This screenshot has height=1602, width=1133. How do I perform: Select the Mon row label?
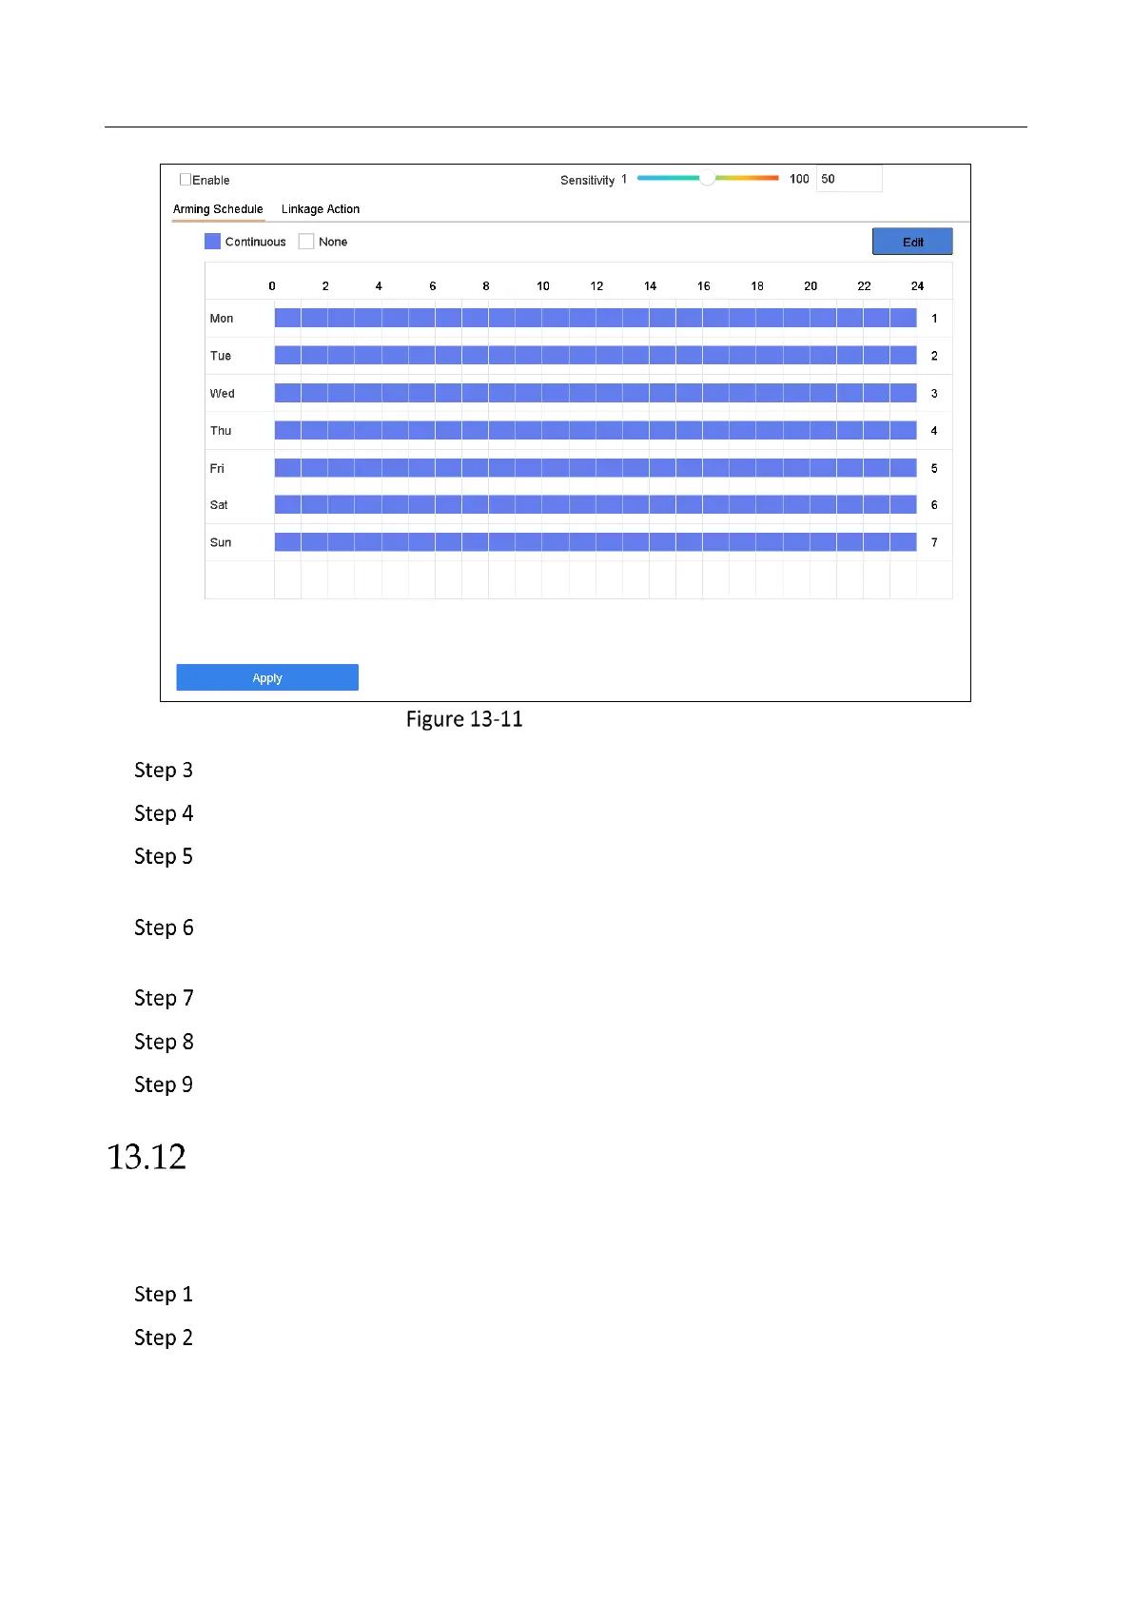222,319
